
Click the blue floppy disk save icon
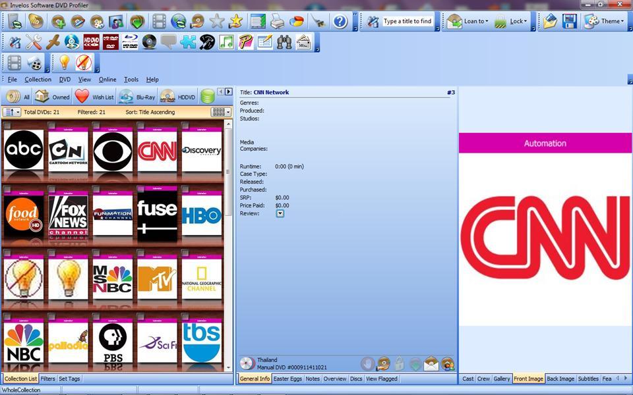[x=569, y=21]
